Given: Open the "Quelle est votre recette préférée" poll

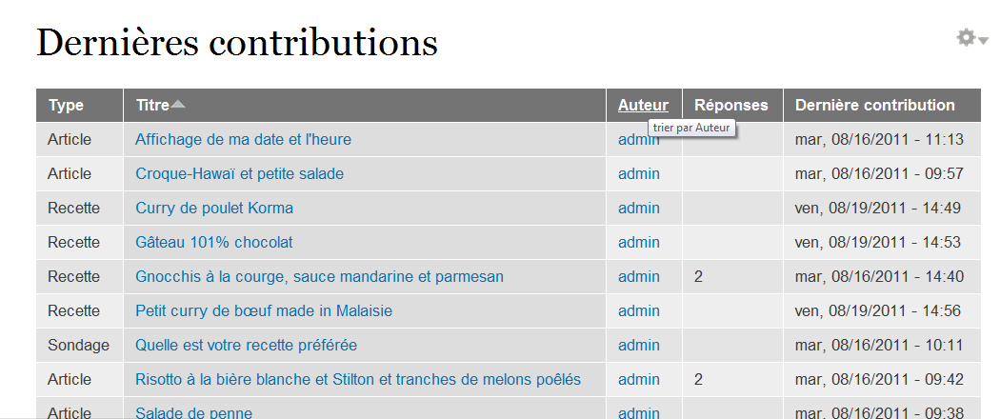Looking at the screenshot, I should 247,346.
